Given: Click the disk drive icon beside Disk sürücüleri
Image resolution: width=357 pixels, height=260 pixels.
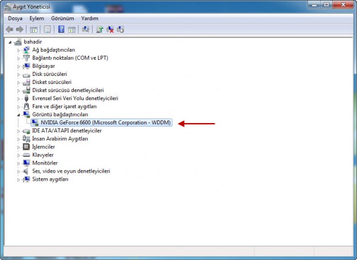Looking at the screenshot, I should tap(26, 74).
